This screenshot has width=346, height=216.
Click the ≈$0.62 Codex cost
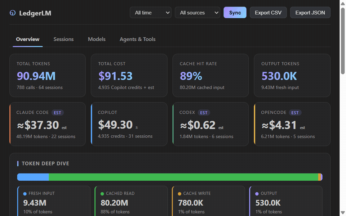[x=198, y=125]
